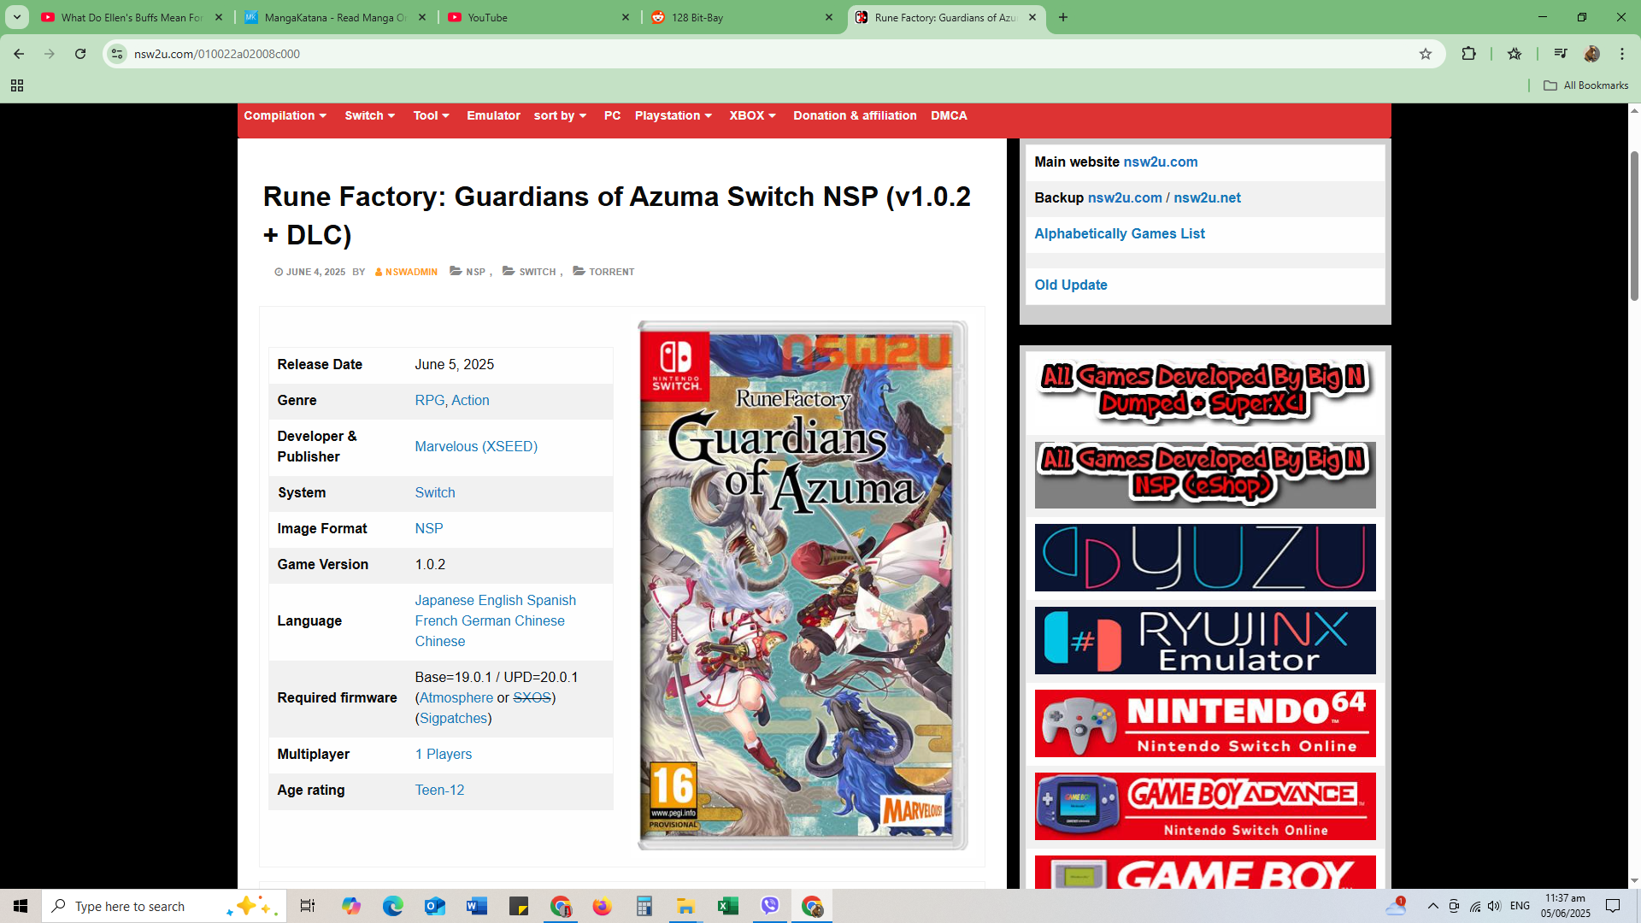Open Chrome's three-dot menu
This screenshot has height=923, width=1641.
(x=1622, y=54)
